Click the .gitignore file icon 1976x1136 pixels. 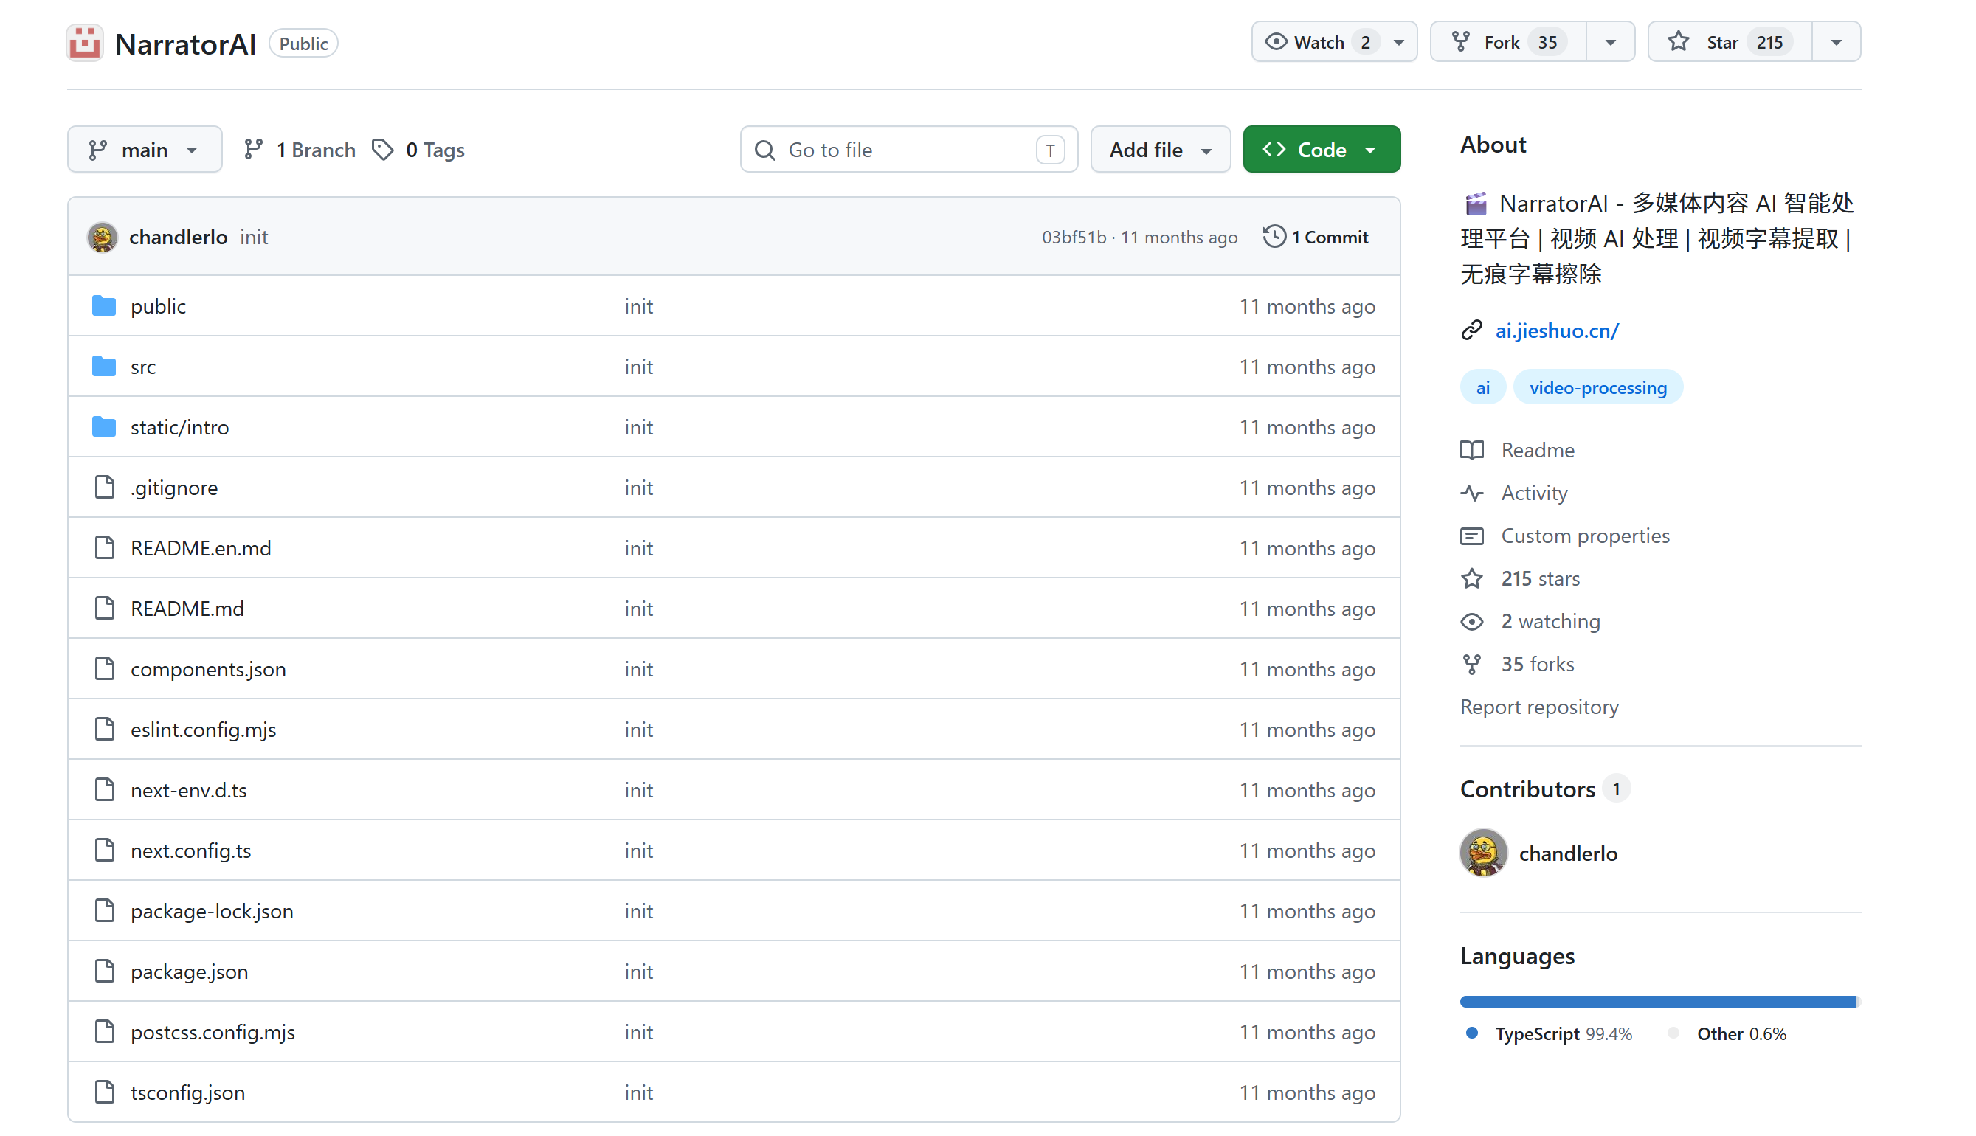tap(105, 488)
